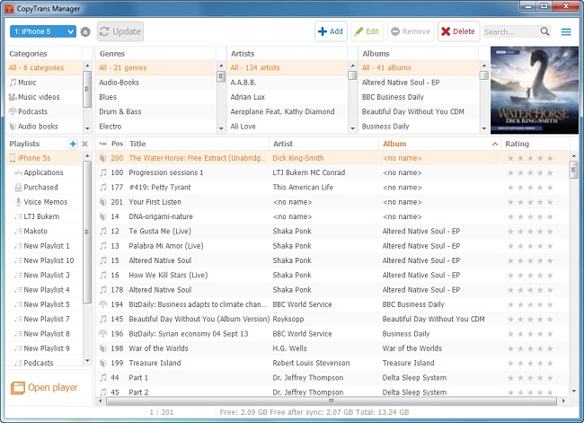Screen dimensions: 584x423
Task: Select track #419: Petty Tyrant
Action: coord(159,188)
